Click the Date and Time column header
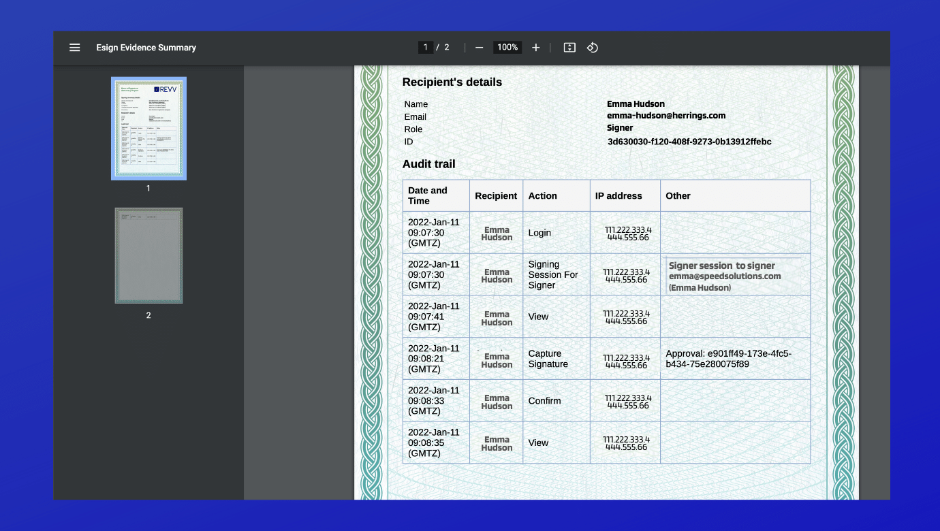Screen dimensions: 940x531 click(x=428, y=195)
